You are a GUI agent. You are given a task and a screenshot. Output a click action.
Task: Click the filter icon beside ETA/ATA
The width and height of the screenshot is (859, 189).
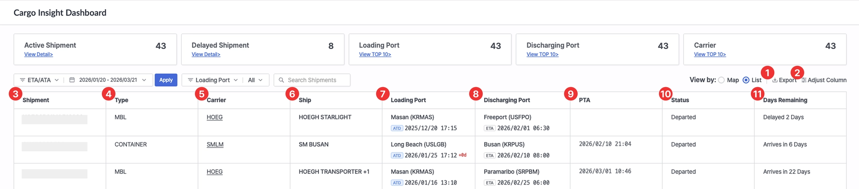click(23, 80)
